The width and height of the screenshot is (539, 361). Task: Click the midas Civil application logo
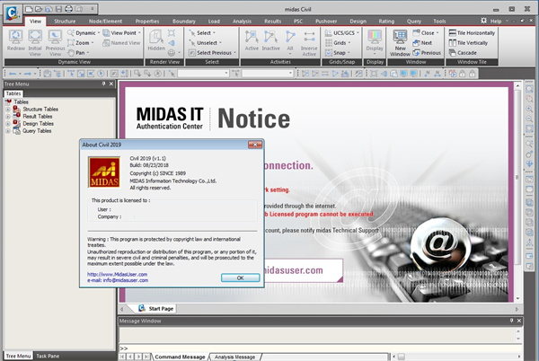(13, 13)
